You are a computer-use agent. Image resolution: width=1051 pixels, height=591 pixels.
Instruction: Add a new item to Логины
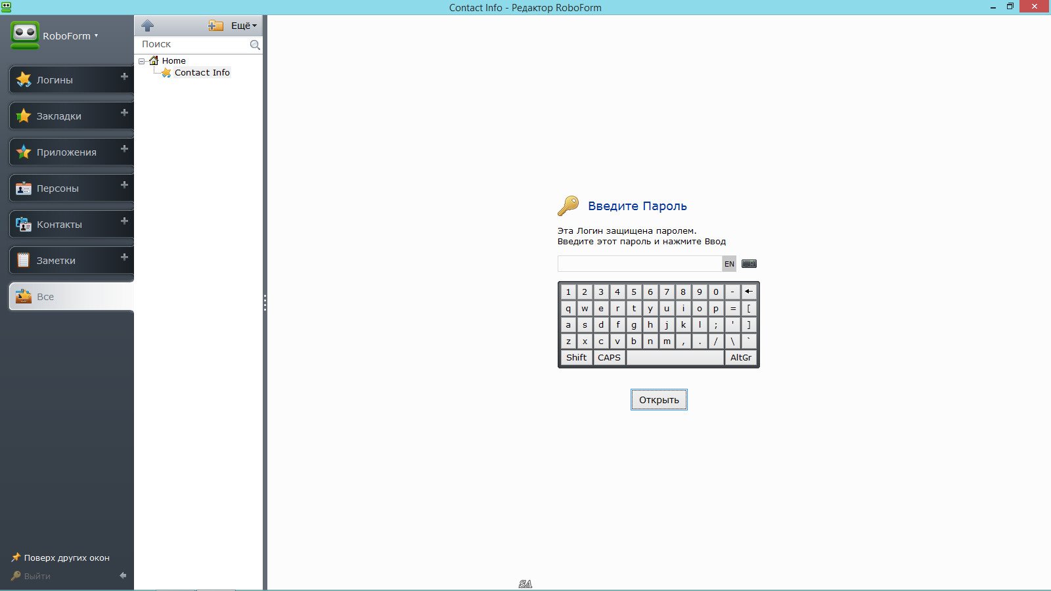[x=124, y=77]
